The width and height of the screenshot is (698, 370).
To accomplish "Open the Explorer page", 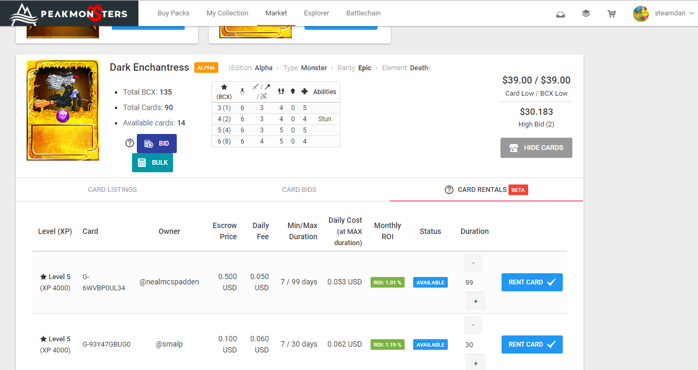I will 316,13.
